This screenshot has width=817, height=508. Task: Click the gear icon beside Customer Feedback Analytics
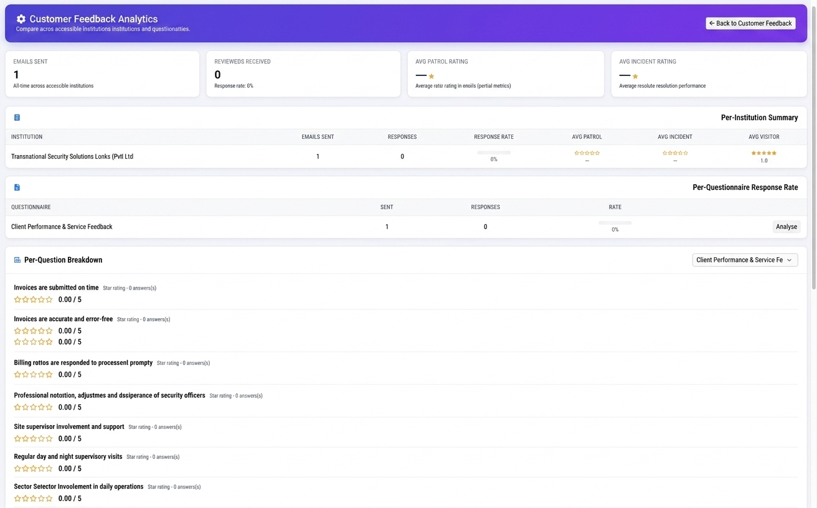click(x=21, y=19)
